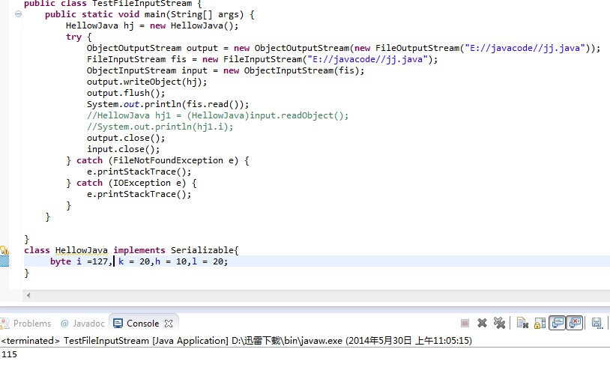Click Remove All Terminated Launches double-X icon
Viewport: 610px width, 379px height.
coord(499,323)
